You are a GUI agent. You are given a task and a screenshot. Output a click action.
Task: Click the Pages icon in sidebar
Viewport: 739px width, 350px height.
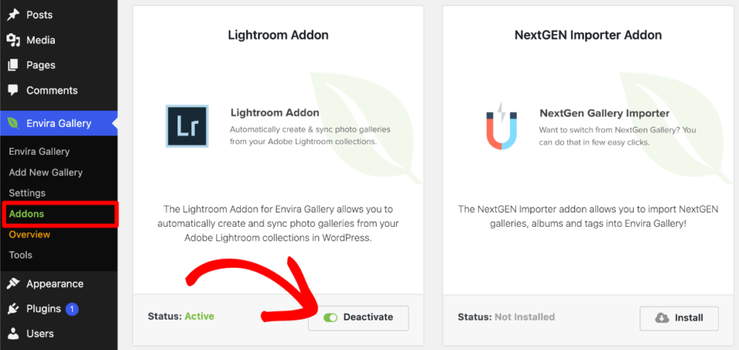click(13, 65)
